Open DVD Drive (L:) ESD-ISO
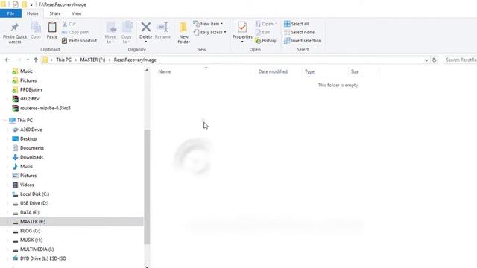The width and height of the screenshot is (477, 268). (x=43, y=258)
